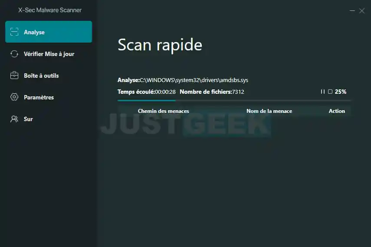371x247 pixels.
Task: Click the Sur people icon
Action: click(x=14, y=119)
